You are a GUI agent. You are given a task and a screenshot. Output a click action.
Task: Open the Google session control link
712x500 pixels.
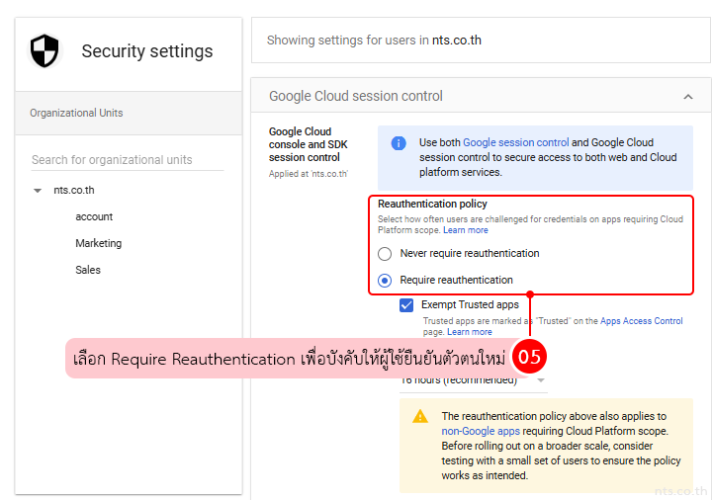(516, 143)
